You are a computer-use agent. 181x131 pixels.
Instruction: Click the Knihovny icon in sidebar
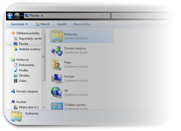pos(13,60)
